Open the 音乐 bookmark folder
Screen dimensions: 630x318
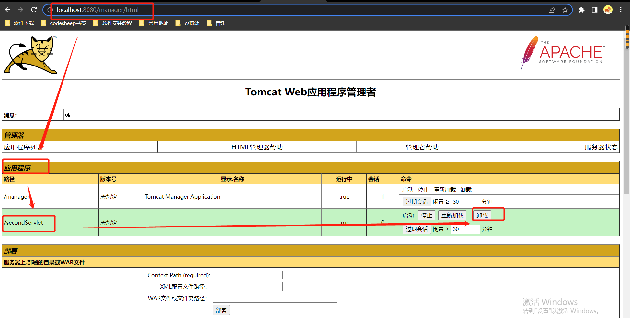(x=216, y=23)
